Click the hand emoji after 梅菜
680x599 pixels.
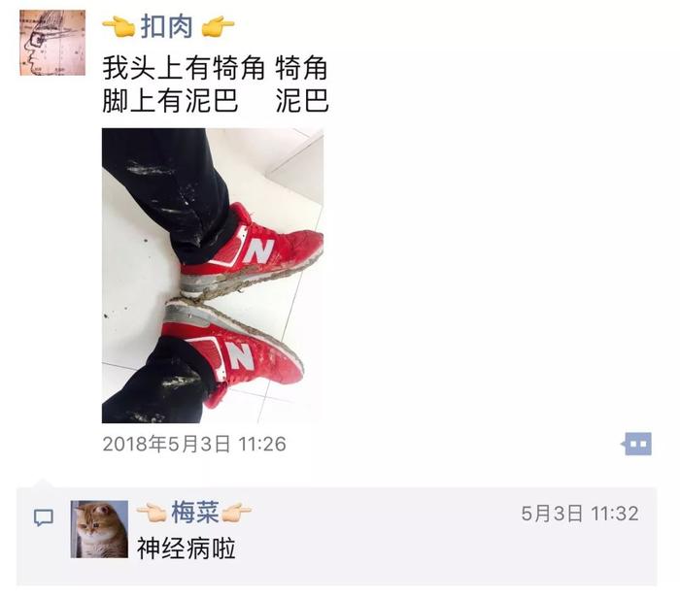pos(236,513)
